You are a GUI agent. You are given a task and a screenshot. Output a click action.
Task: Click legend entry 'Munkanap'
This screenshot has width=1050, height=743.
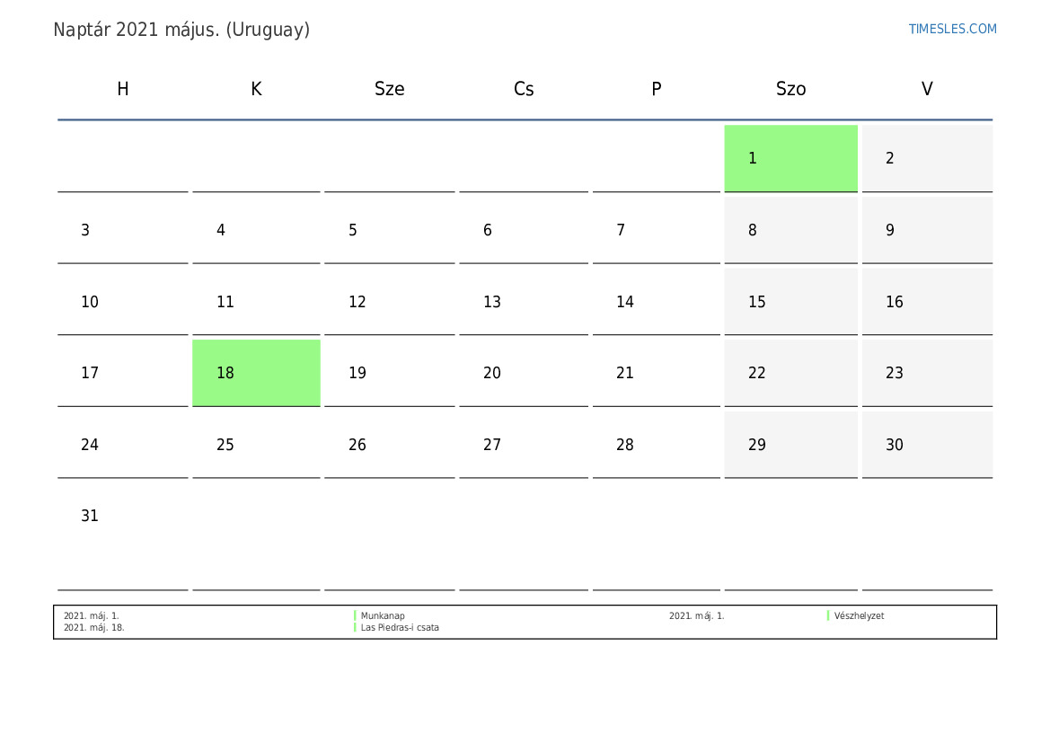pyautogui.click(x=383, y=615)
